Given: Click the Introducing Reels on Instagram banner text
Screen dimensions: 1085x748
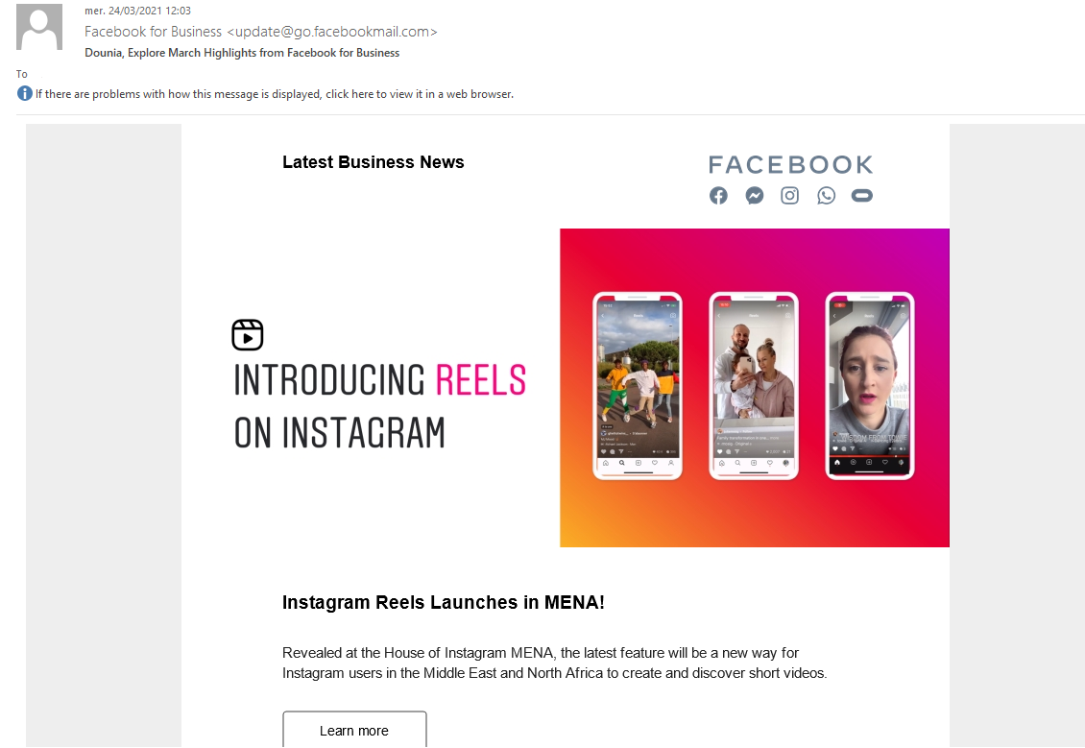Looking at the screenshot, I should click(380, 406).
